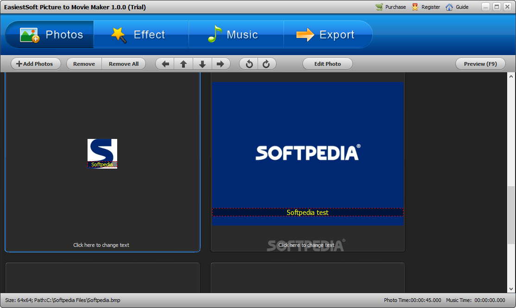
Task: Open the Photos tab
Action: tap(50, 35)
